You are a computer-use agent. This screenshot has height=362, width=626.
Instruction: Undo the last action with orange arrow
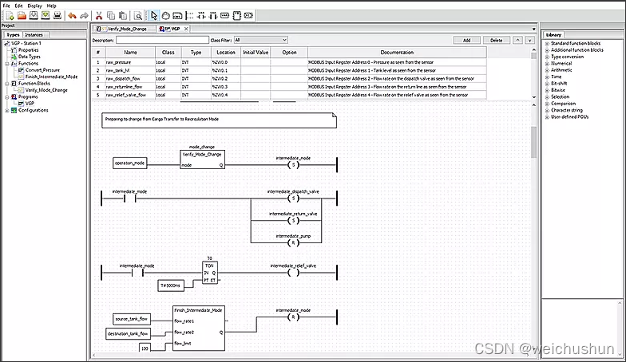pyautogui.click(x=72, y=16)
